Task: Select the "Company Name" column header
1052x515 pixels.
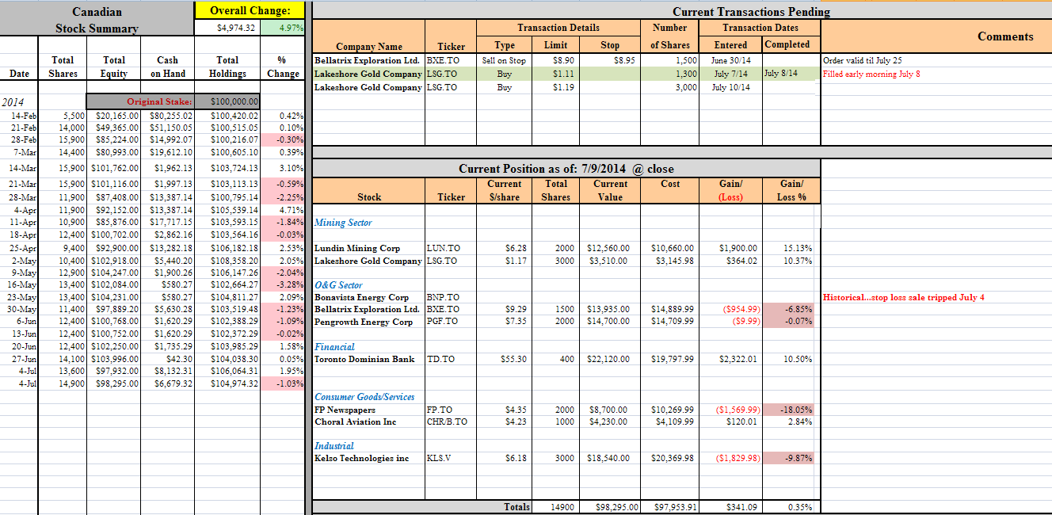Action: [x=369, y=46]
